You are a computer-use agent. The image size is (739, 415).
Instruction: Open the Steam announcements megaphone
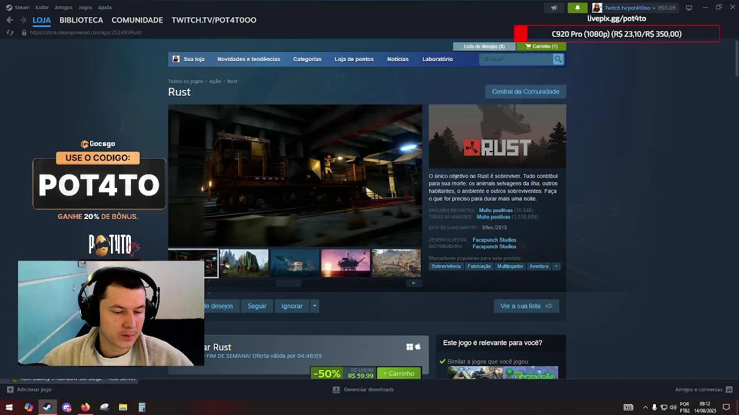tap(554, 7)
